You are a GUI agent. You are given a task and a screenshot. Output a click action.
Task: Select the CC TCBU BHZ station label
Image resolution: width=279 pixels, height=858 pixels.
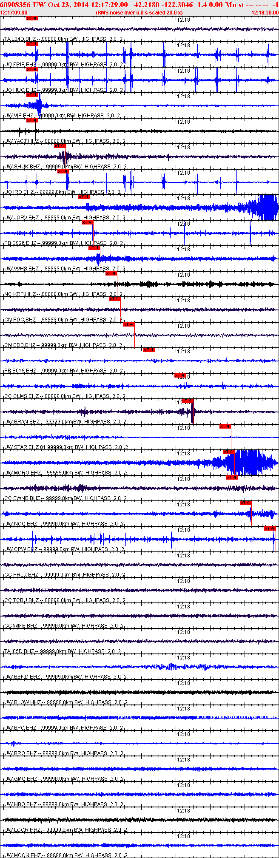tap(21, 600)
